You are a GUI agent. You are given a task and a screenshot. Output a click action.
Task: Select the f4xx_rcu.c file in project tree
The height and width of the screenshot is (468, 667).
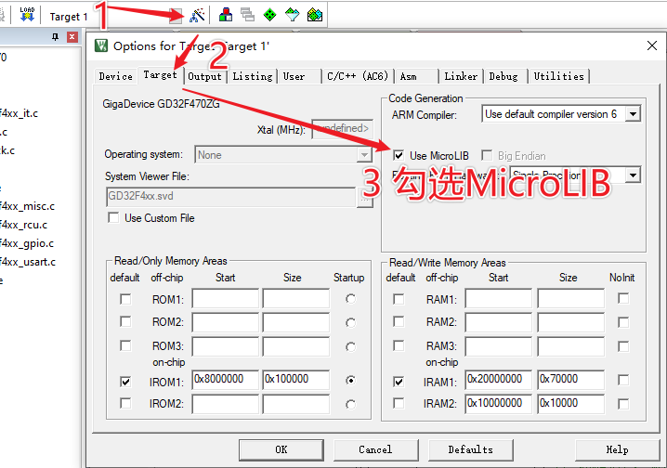point(23,225)
